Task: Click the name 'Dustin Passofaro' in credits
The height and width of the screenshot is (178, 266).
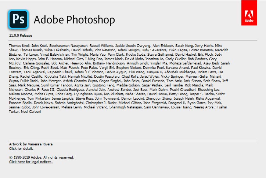Action: [x=107, y=77]
